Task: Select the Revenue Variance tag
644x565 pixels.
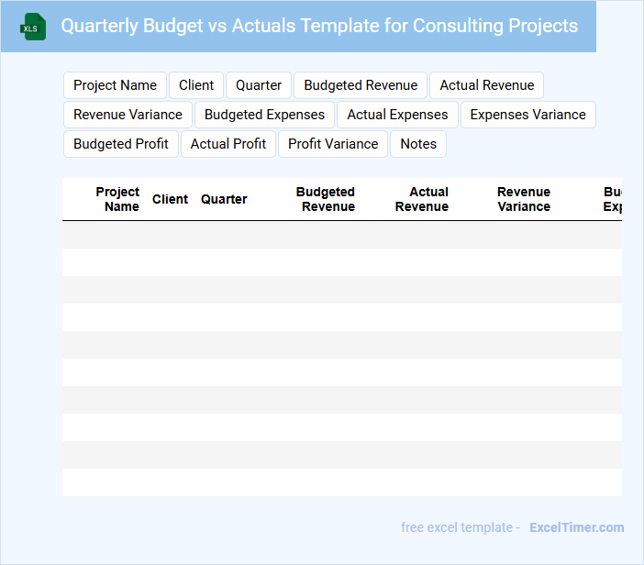Action: point(128,115)
